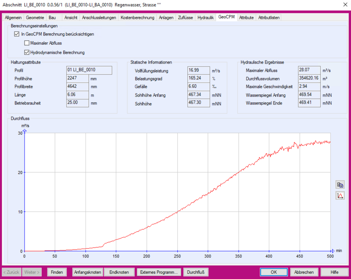Select the Betriebsrauheit value field
Viewport: 351px width, 279px height.
point(78,102)
